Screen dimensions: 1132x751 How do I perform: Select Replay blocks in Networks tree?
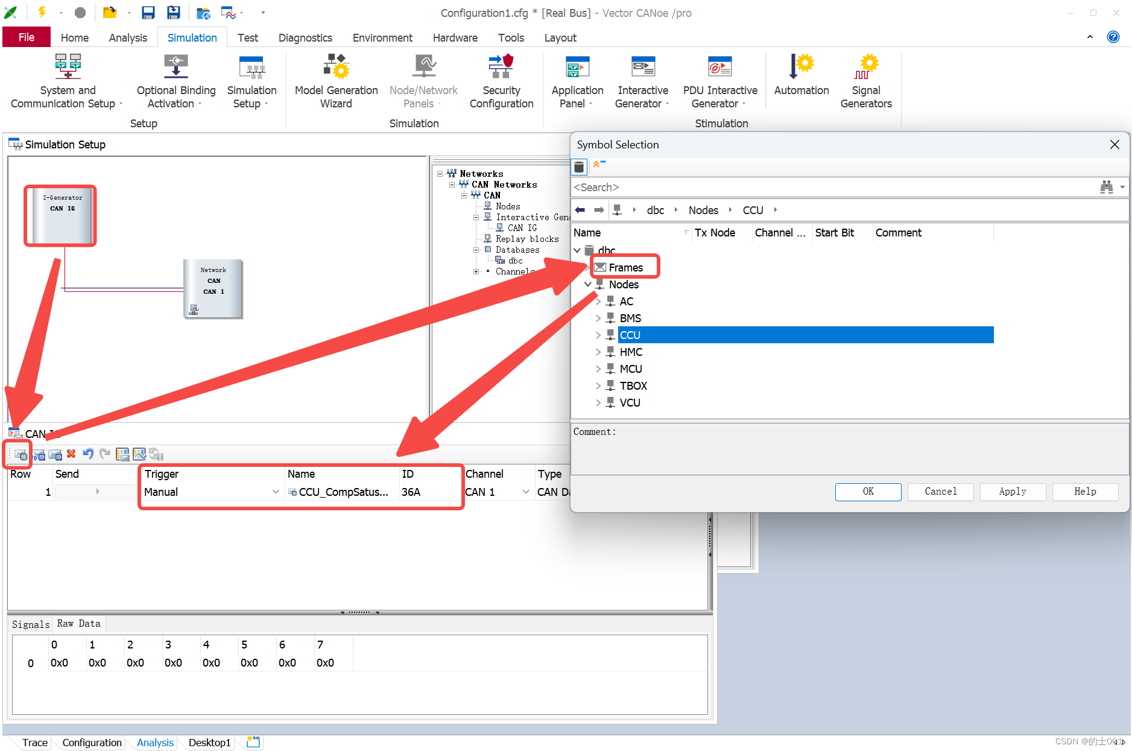[527, 239]
